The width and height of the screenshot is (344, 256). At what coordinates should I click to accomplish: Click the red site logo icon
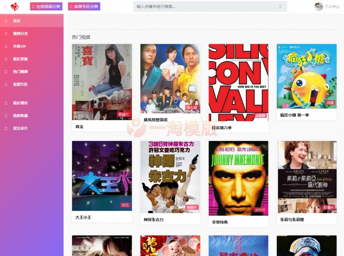15,6
